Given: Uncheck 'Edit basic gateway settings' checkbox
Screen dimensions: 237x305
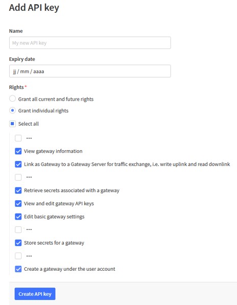Looking at the screenshot, I should 18,217.
